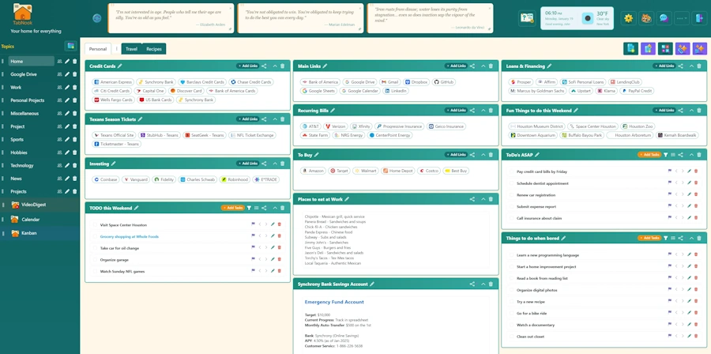The height and width of the screenshot is (354, 711).
Task: Edit the Home topic with pencil icon
Action: (x=67, y=61)
